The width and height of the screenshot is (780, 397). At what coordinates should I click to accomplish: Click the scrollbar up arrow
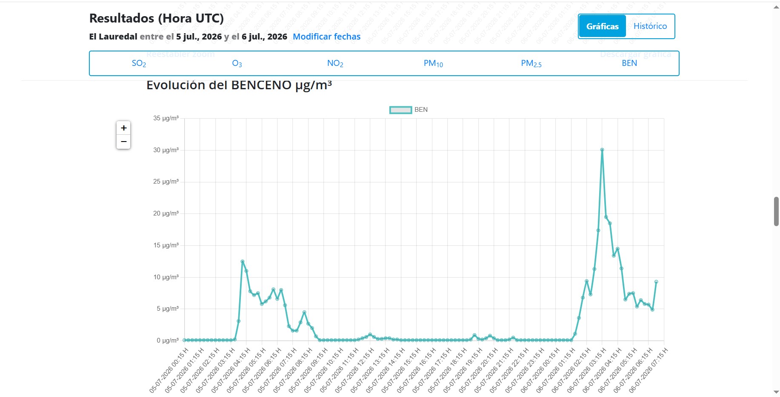(776, 7)
